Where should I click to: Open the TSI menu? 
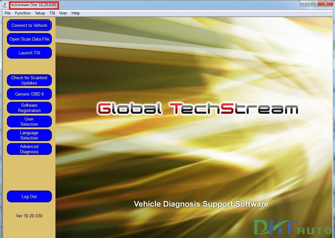[52, 13]
